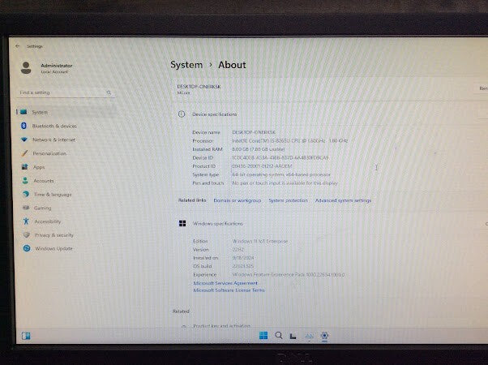Select Accounts in the sidebar
The height and width of the screenshot is (365, 488).
click(x=43, y=181)
